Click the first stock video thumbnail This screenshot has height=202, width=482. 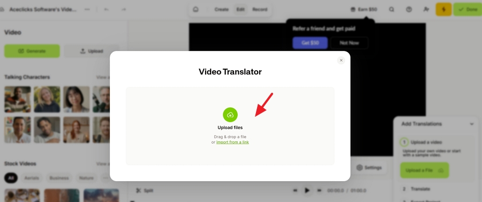coord(22,195)
